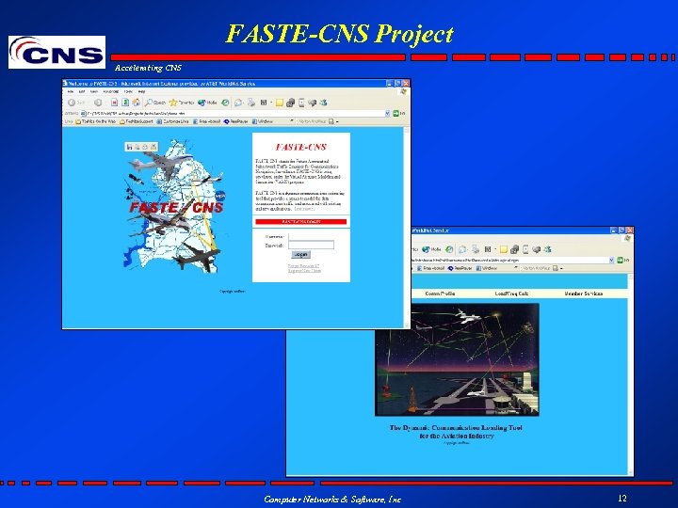This screenshot has height=508, width=678.
Task: Open Tools menu in front browser window
Action: [128, 91]
